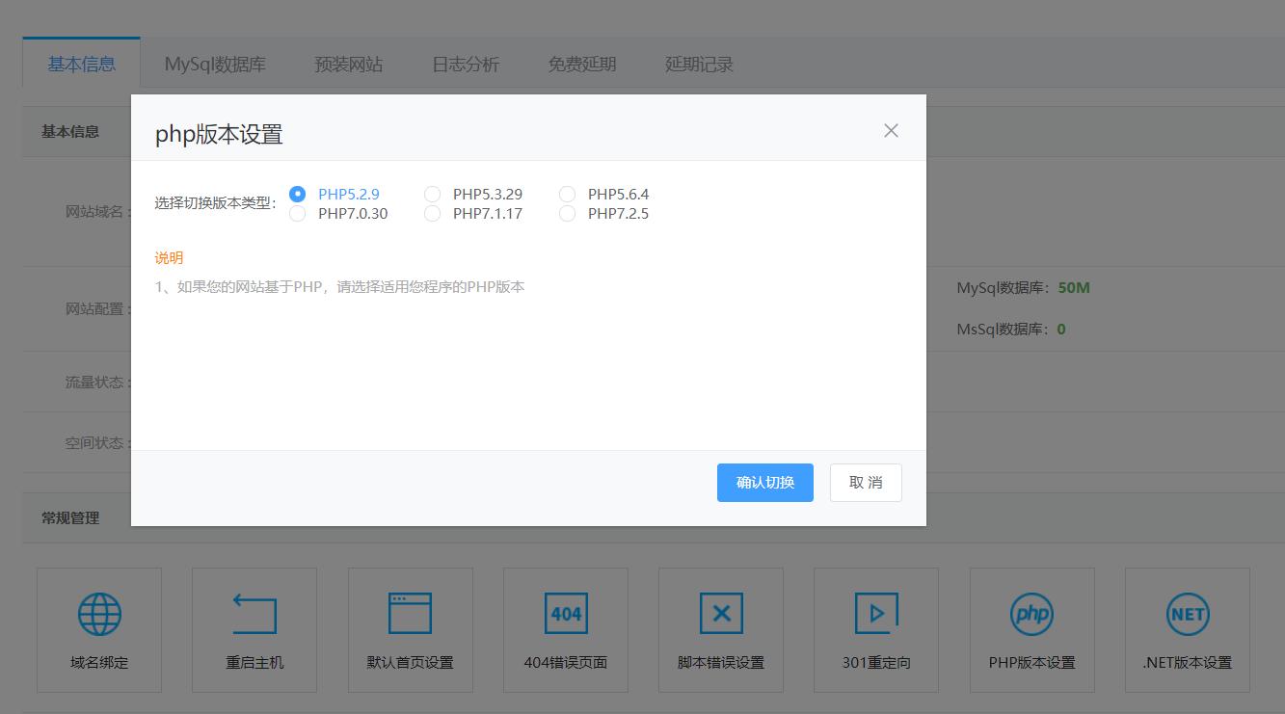
Task: Open the 延期记录 renewal records tab
Action: [x=698, y=65]
